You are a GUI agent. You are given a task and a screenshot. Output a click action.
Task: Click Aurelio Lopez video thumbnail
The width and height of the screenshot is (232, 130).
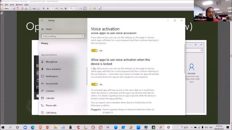coord(213,11)
